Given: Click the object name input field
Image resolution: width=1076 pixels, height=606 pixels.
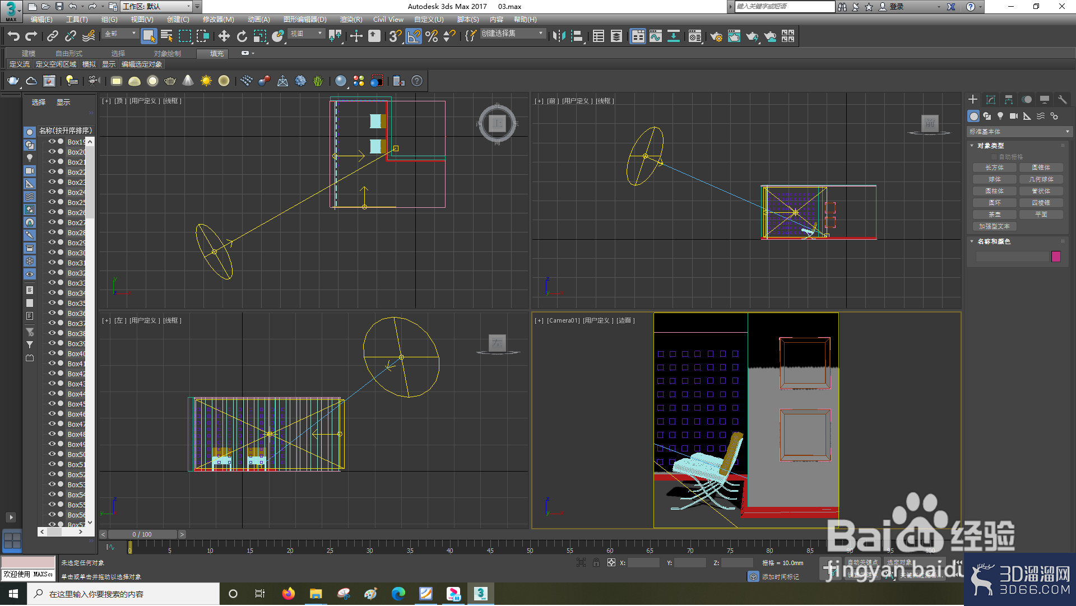Looking at the screenshot, I should (1012, 257).
